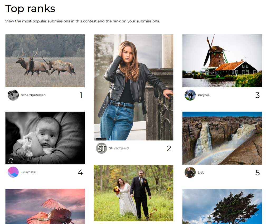Open Proyniel's profile avatar
Viewport: 270px width, 224px height.
pyautogui.click(x=190, y=95)
